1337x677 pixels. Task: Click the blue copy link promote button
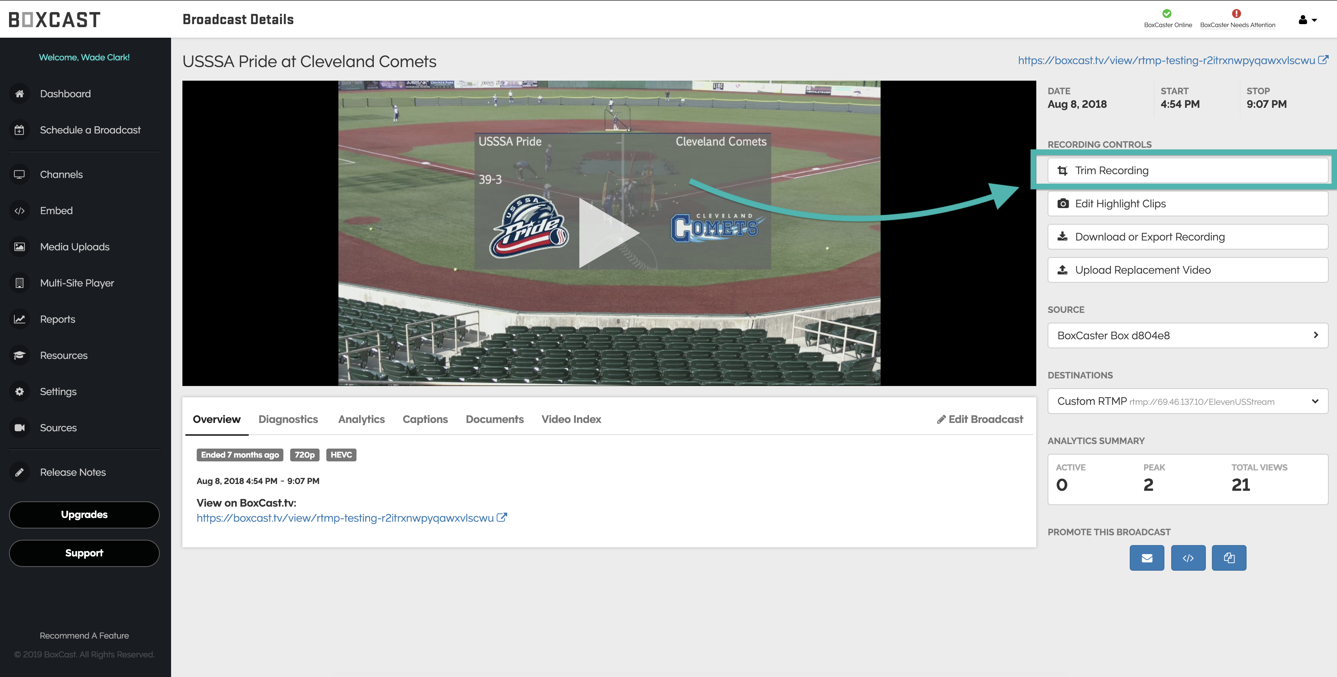click(x=1228, y=558)
